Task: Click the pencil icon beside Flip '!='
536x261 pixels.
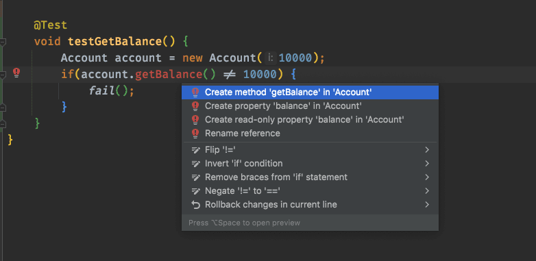Action: pos(195,149)
